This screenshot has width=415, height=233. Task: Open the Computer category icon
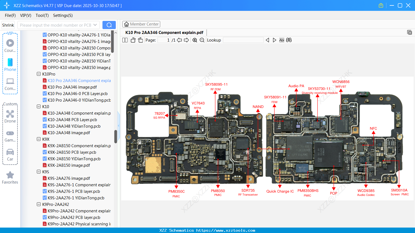(x=10, y=84)
